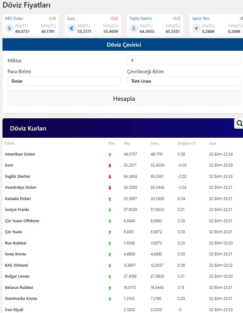
Task: Click green up arrow in Belarus Rublesi row
Action: click(x=110, y=288)
